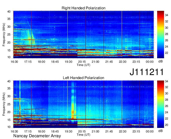171x139 pixels.
Task: Click the 22 dB tick on Right Handed colorbar
Action: (x=166, y=53)
